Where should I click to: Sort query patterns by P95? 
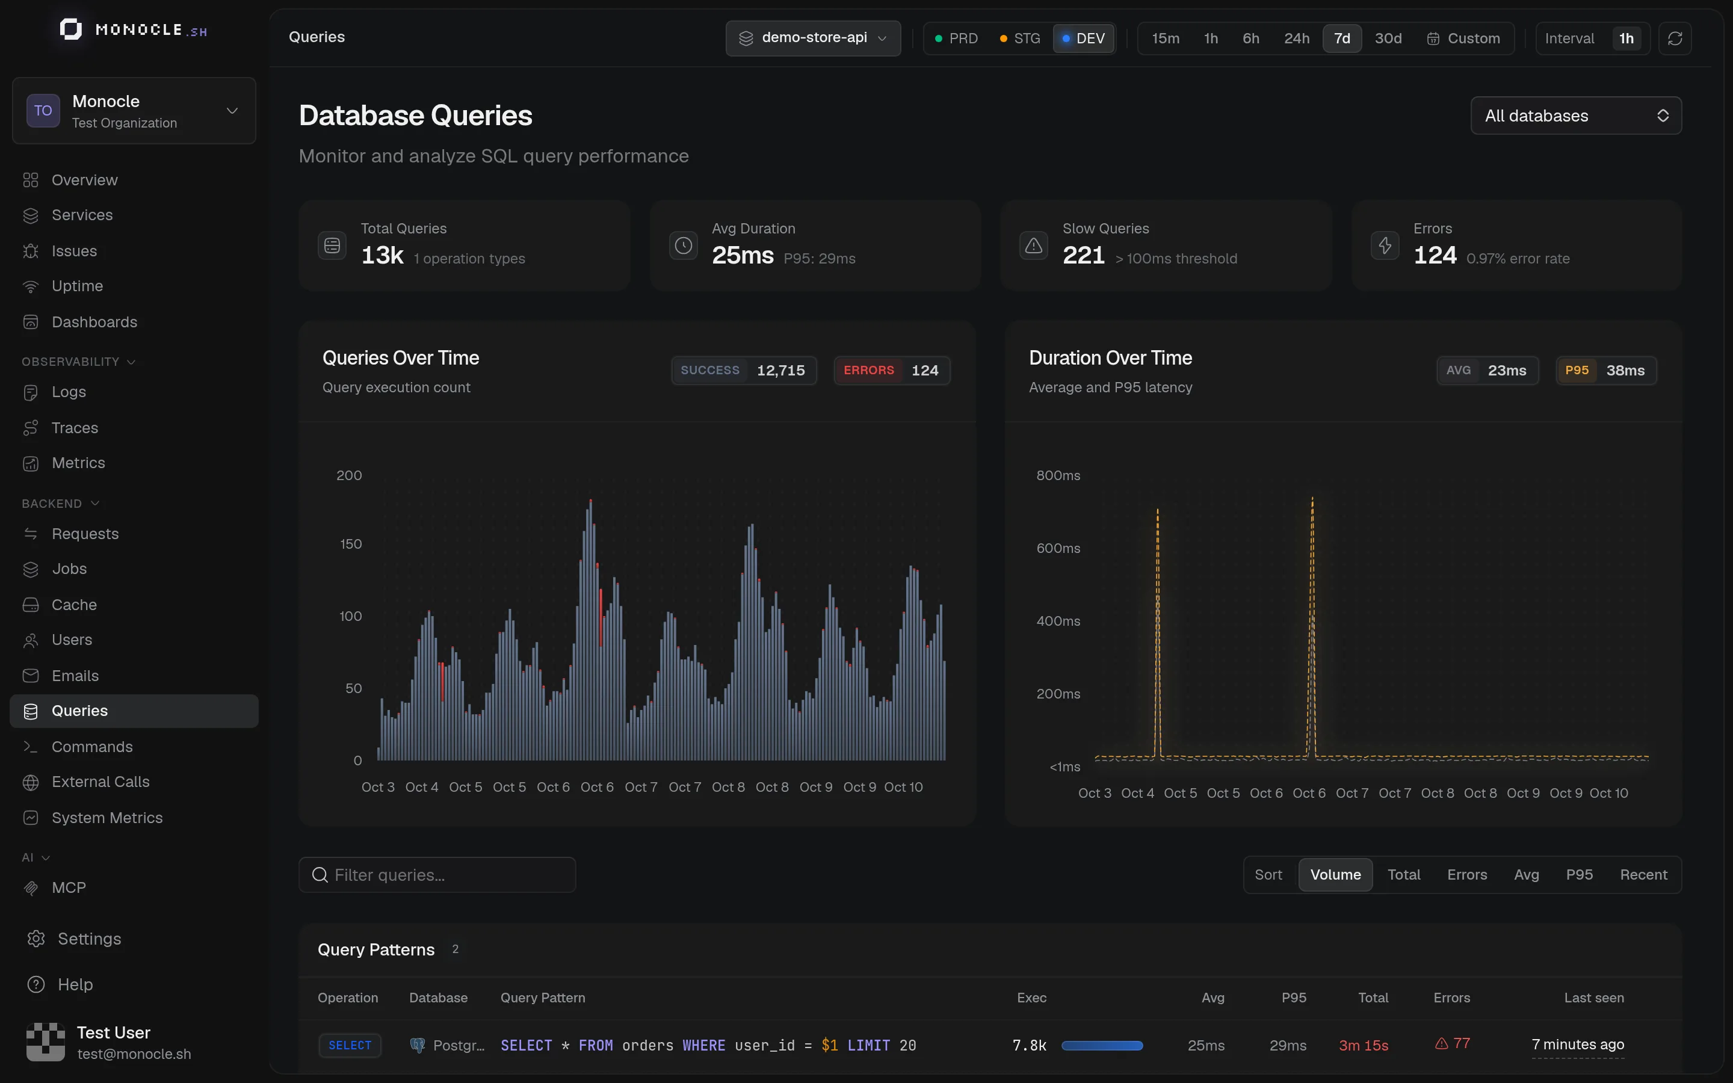point(1579,875)
